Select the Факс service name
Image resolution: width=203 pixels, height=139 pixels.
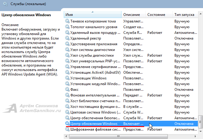pos(74,90)
